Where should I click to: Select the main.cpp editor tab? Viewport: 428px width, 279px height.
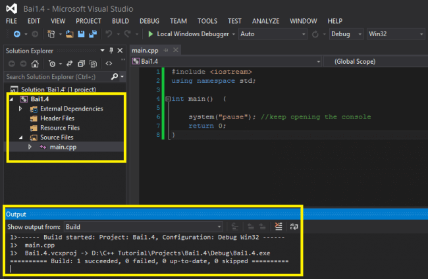[145, 51]
